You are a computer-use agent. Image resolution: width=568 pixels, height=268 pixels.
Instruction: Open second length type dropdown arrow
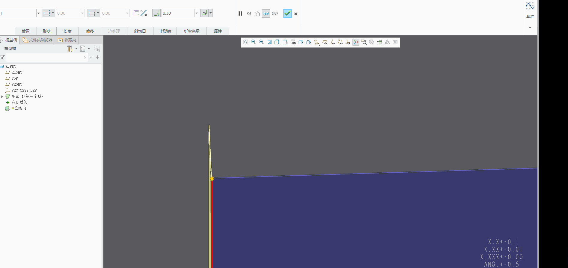tap(98, 13)
